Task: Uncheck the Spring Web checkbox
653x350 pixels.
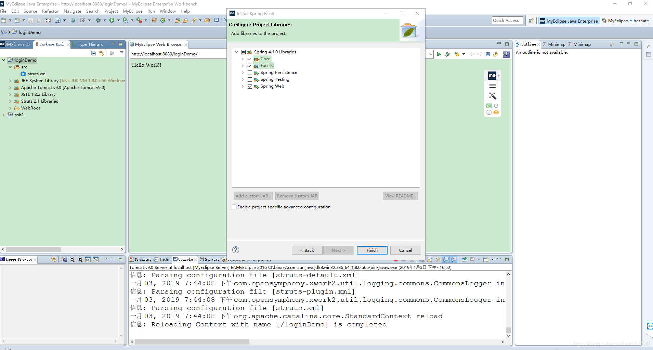Action: tap(250, 86)
